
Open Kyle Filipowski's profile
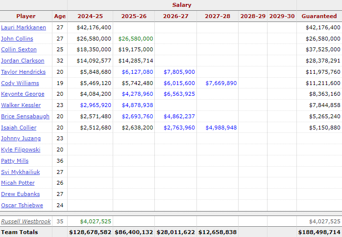[x=21, y=150]
